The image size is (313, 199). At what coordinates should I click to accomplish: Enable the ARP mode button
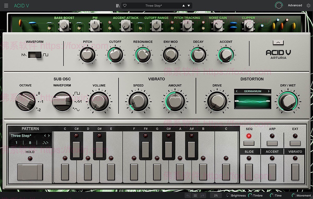[x=272, y=143]
